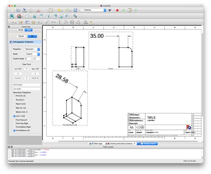Image resolution: width=211 pixels, height=174 pixels.
Task: Click the Up vector input field
Action: (x=27, y=89)
